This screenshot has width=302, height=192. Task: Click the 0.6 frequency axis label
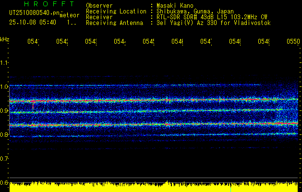pyautogui.click(x=4, y=182)
